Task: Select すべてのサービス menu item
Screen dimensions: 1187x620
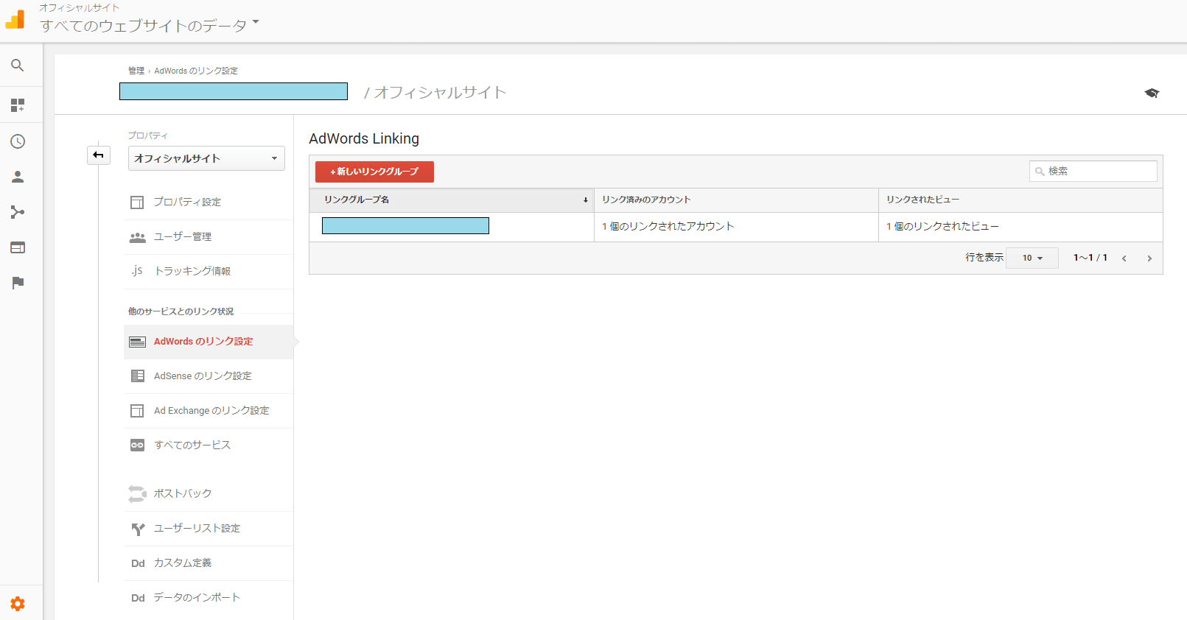Action: click(x=209, y=445)
